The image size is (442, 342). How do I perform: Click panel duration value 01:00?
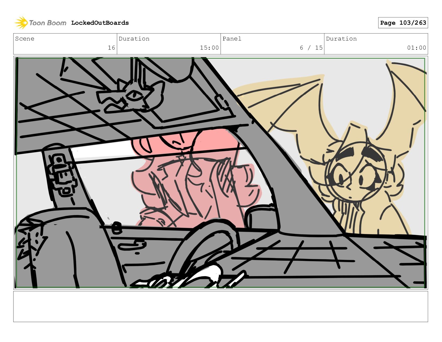[417, 48]
